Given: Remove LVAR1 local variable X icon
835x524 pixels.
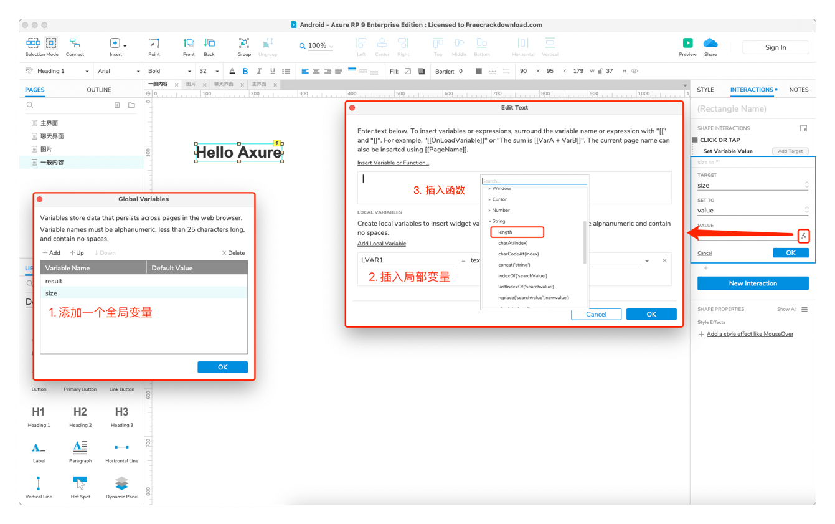Looking at the screenshot, I should (x=664, y=260).
